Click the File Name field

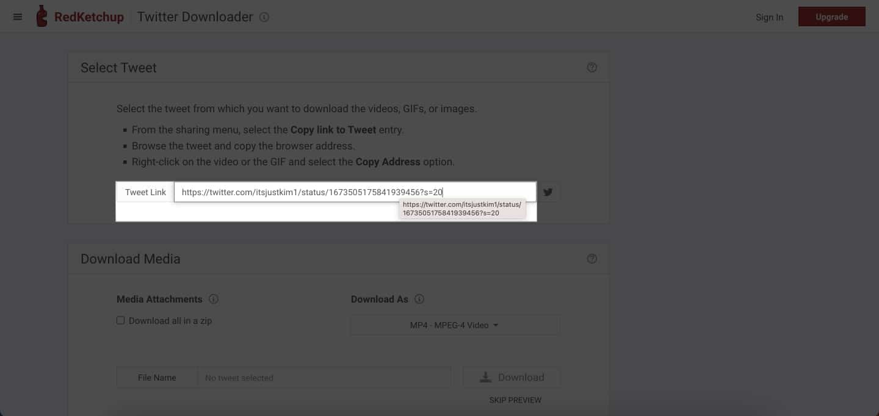pos(324,378)
